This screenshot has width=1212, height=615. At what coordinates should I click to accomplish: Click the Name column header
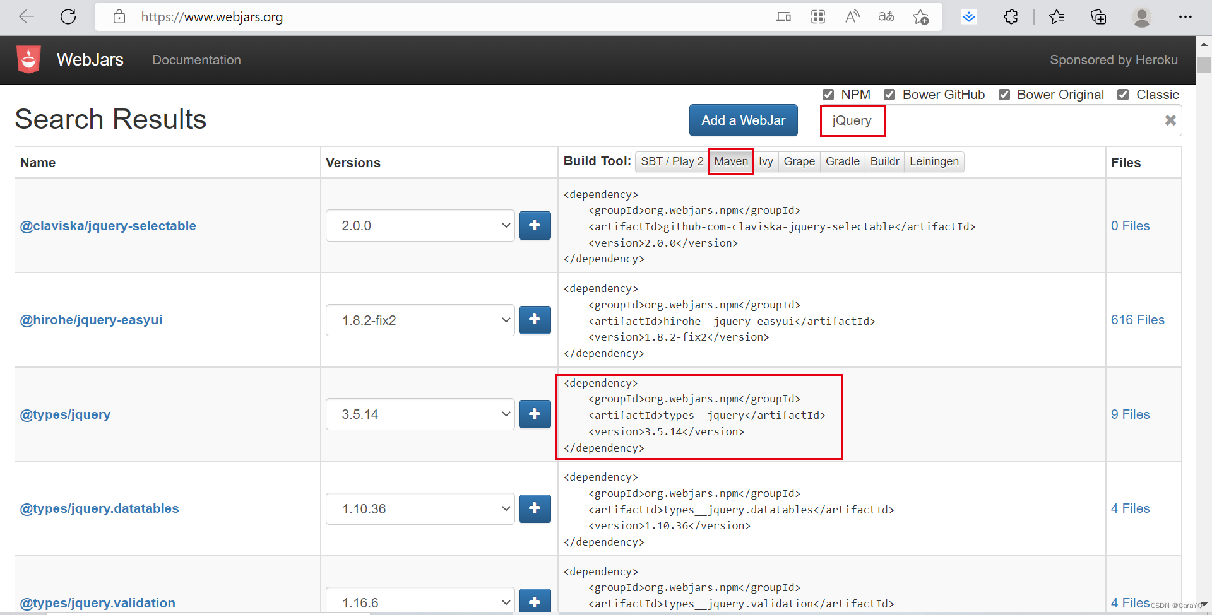(38, 163)
